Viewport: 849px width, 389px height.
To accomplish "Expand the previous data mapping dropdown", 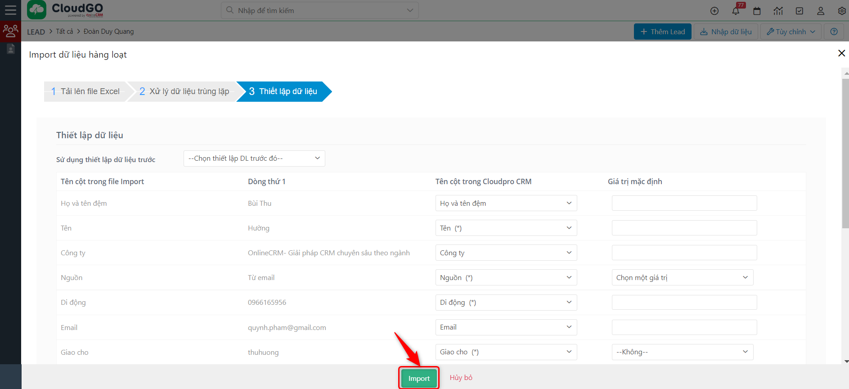I will [x=254, y=158].
